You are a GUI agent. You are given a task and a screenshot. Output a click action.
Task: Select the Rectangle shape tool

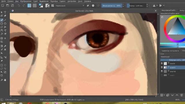2,24
